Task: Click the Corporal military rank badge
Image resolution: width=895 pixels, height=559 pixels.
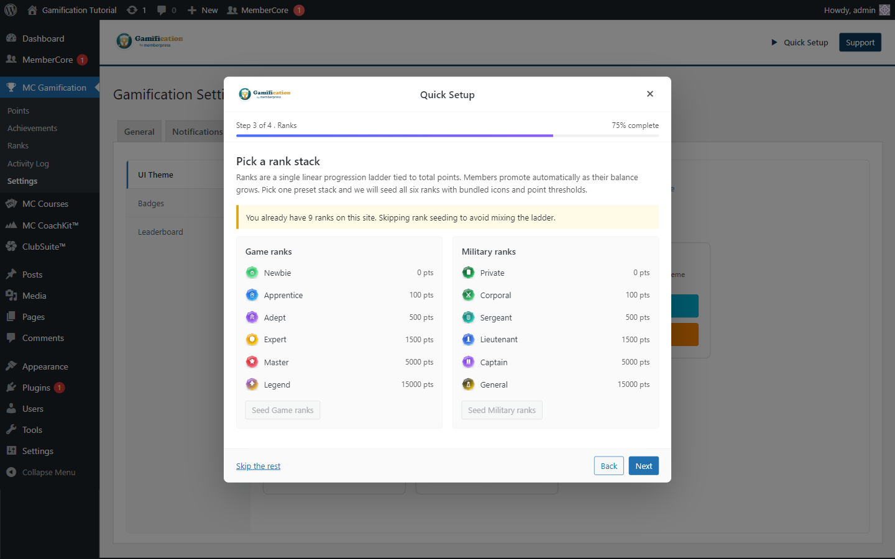Action: (x=468, y=295)
